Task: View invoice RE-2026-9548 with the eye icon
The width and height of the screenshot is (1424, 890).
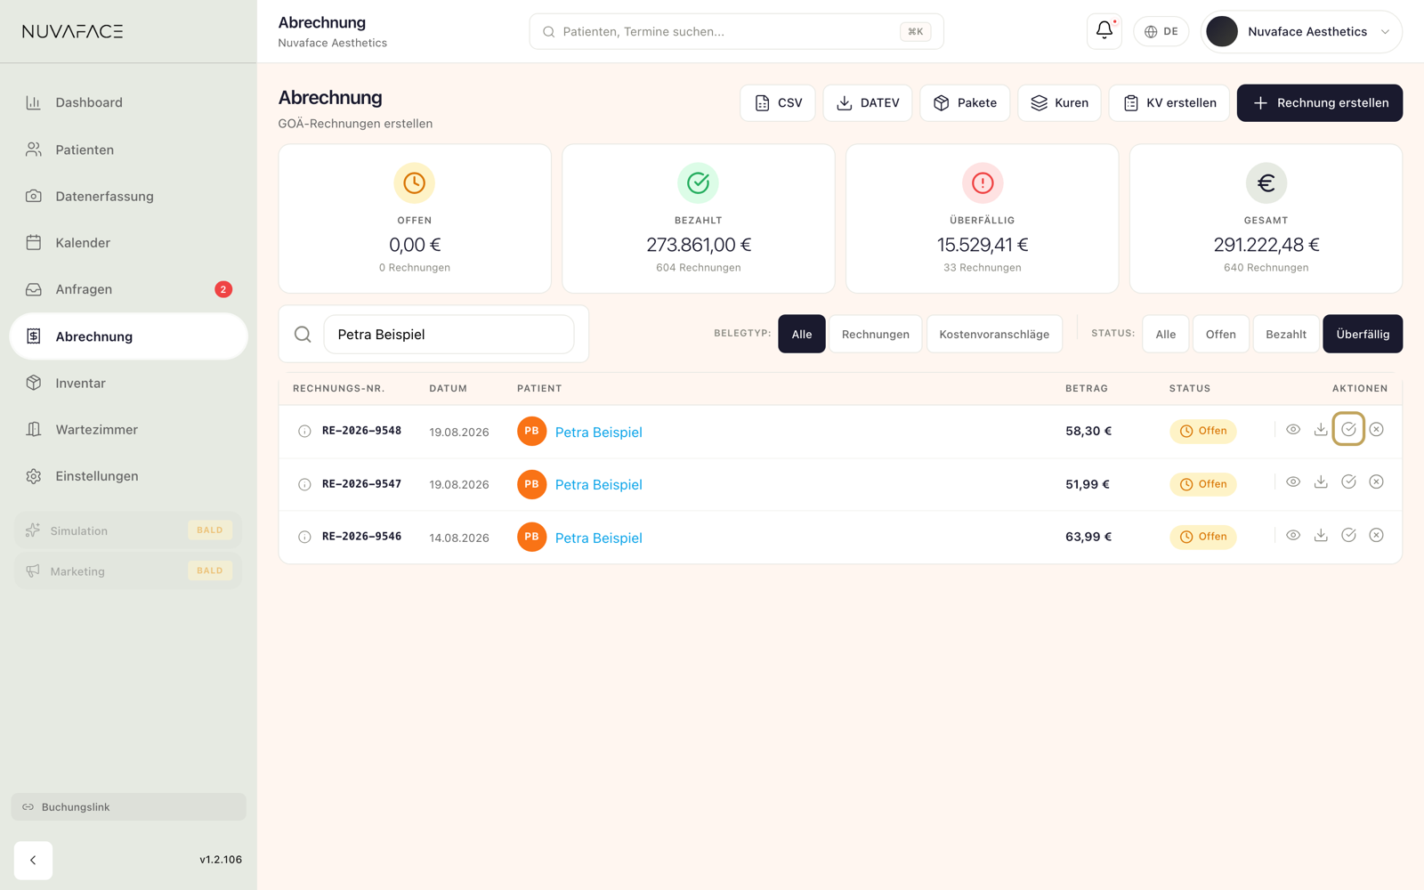Action: [x=1293, y=430]
